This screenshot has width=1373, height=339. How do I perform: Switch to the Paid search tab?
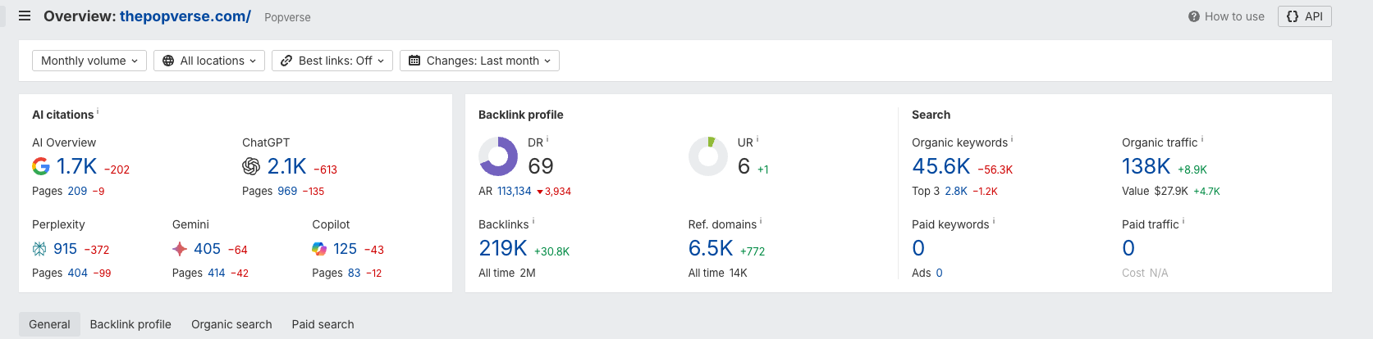coord(323,324)
